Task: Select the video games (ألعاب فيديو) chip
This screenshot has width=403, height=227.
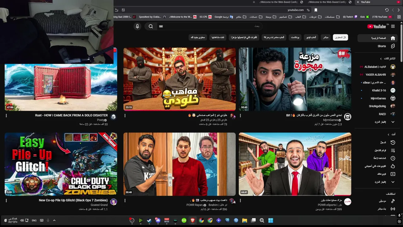Action: 311,38
